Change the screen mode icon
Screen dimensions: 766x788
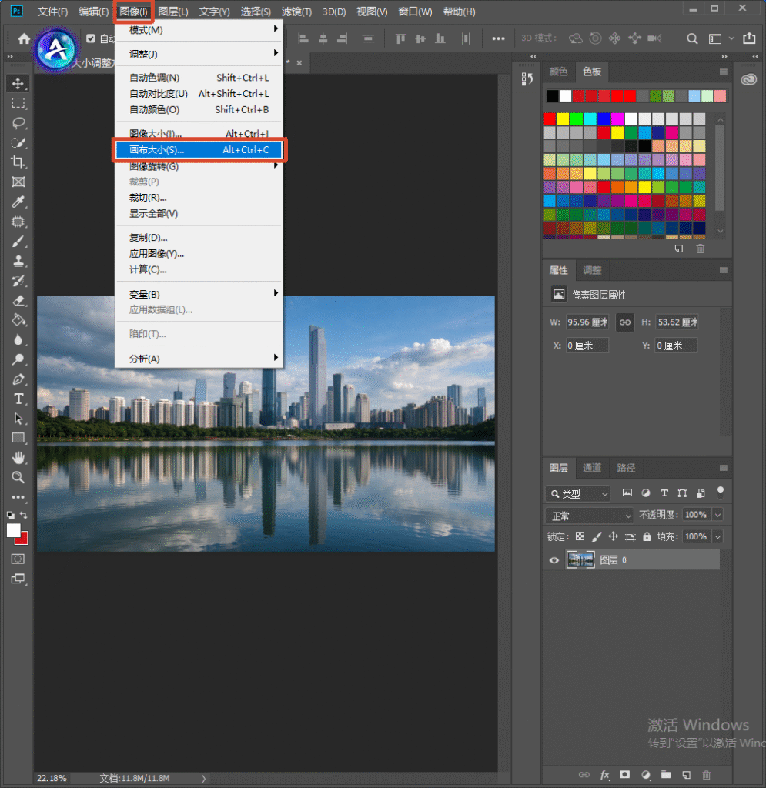pyautogui.click(x=18, y=579)
